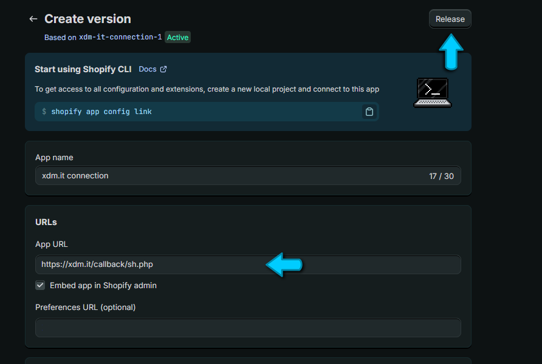Click the Active status badge
The width and height of the screenshot is (542, 364).
(177, 37)
